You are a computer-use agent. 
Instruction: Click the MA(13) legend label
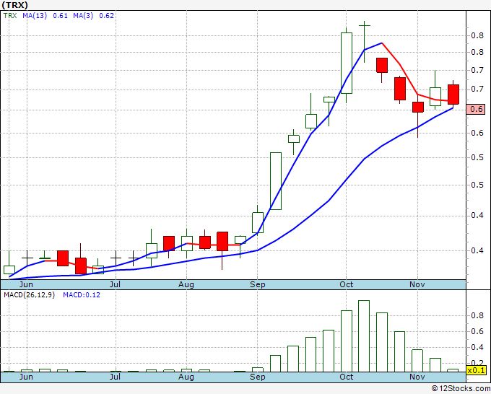coord(35,16)
